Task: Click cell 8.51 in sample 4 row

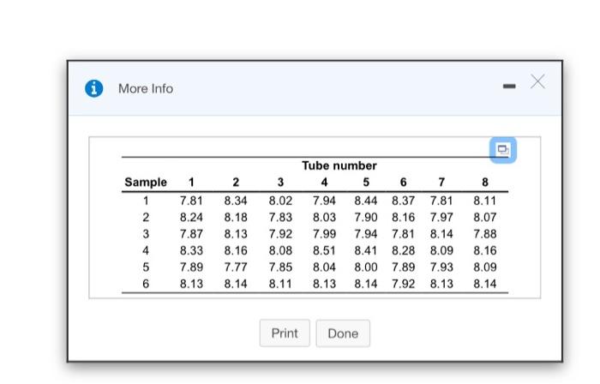Action: pos(324,250)
